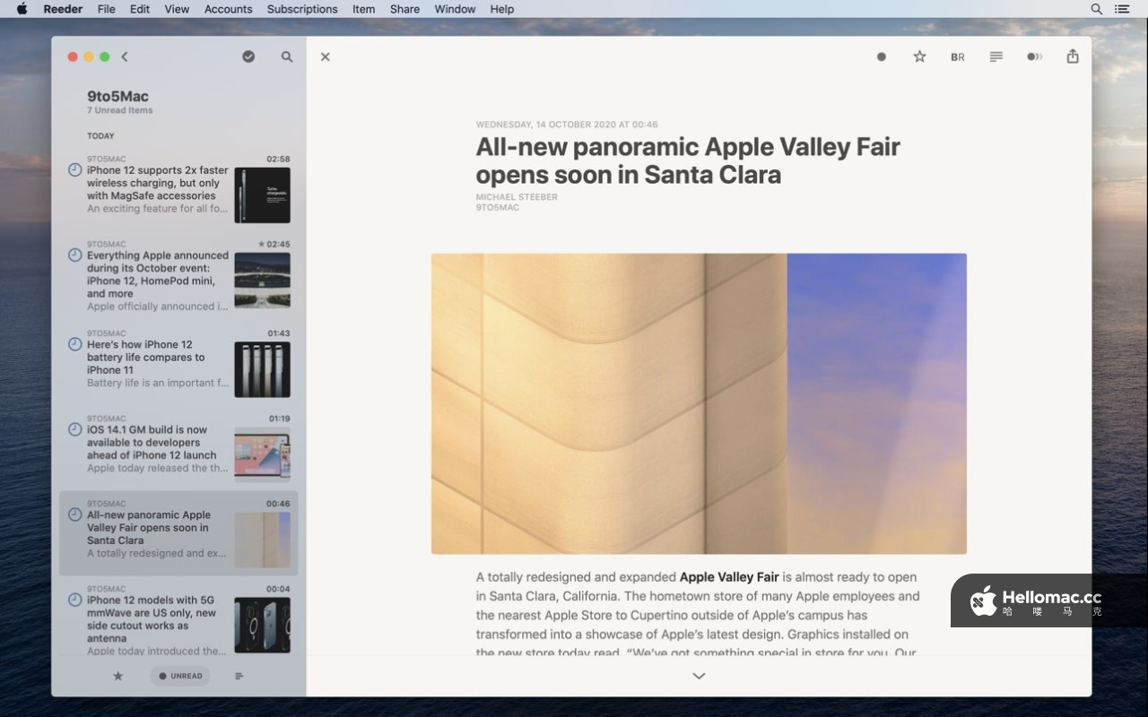Click the 02:58 timestamp
The height and width of the screenshot is (717, 1148).
(278, 159)
